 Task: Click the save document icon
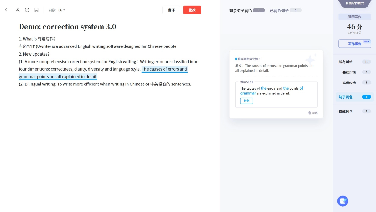(x=36, y=10)
